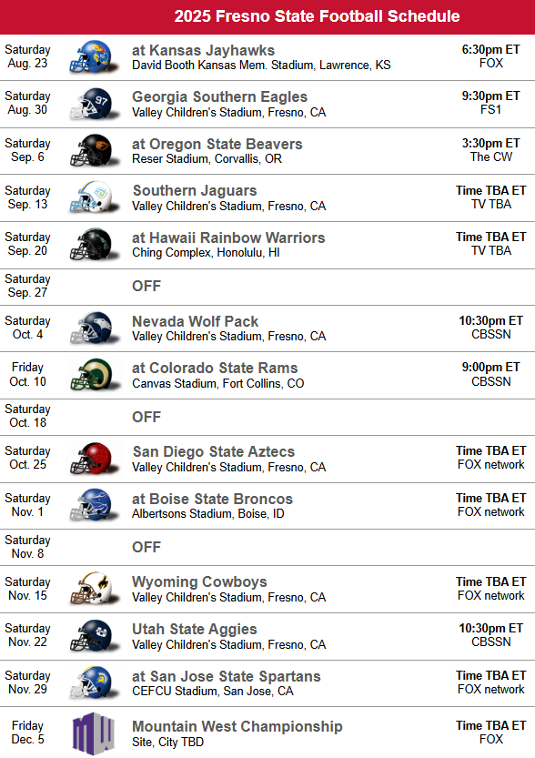
Task: Open the 'at Kansas Jayhawks' team link
Action: 203,50
